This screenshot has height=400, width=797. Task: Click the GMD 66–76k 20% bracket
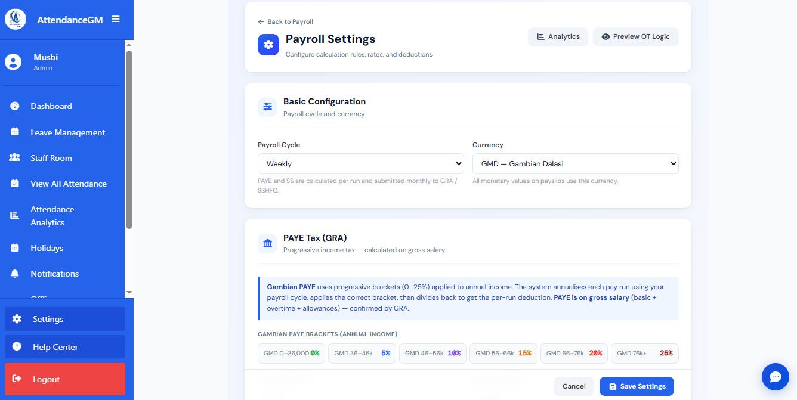[574, 353]
